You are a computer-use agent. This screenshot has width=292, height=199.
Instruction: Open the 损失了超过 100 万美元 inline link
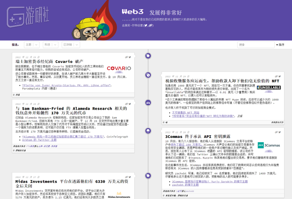tap(186, 145)
